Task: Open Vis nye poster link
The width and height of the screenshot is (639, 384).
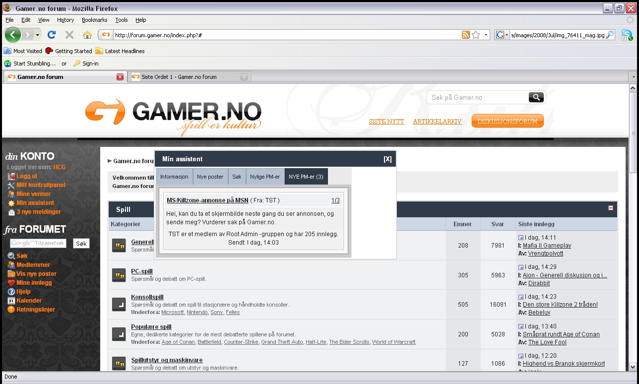Action: [36, 274]
